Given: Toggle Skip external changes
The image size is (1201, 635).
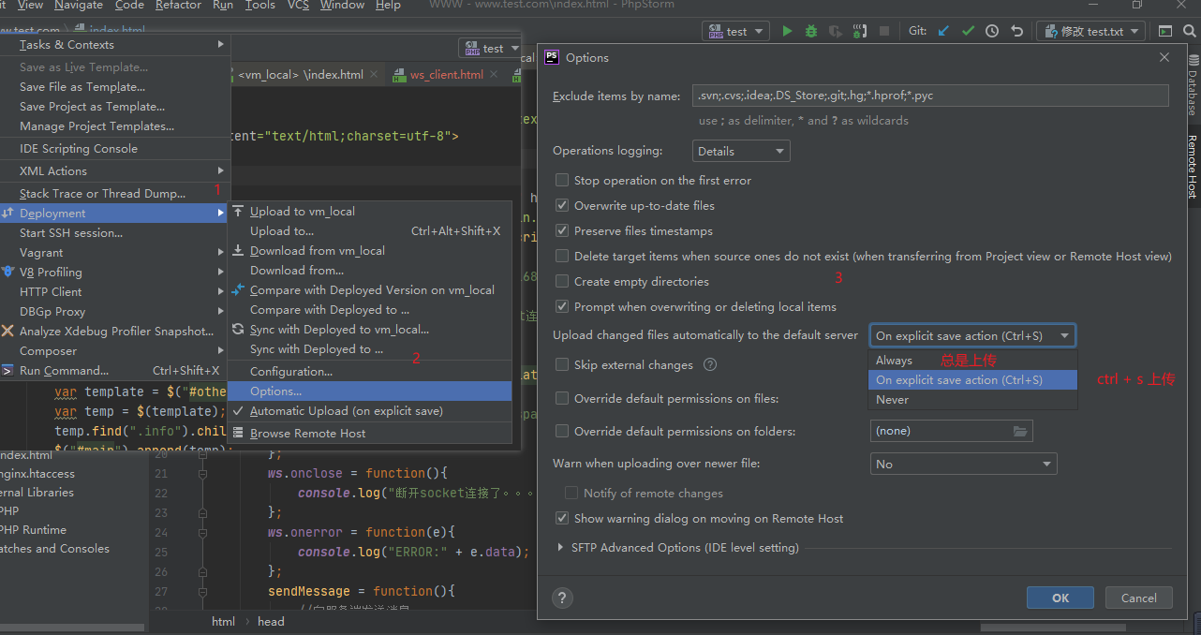Looking at the screenshot, I should coord(561,364).
